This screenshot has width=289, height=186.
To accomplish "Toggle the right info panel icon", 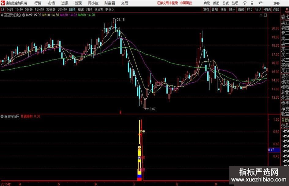I will click(265, 15).
